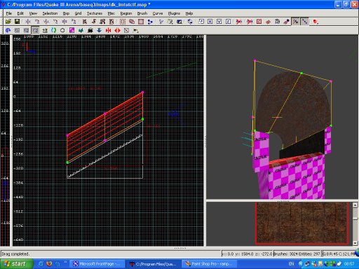Screen dimensions: 359x269
Task: Click the pink square CSG Merge icon
Action: point(141,22)
